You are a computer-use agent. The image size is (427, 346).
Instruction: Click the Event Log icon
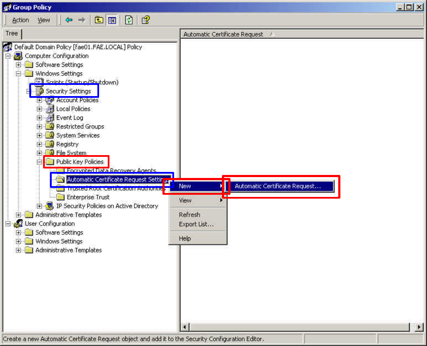[x=50, y=118]
